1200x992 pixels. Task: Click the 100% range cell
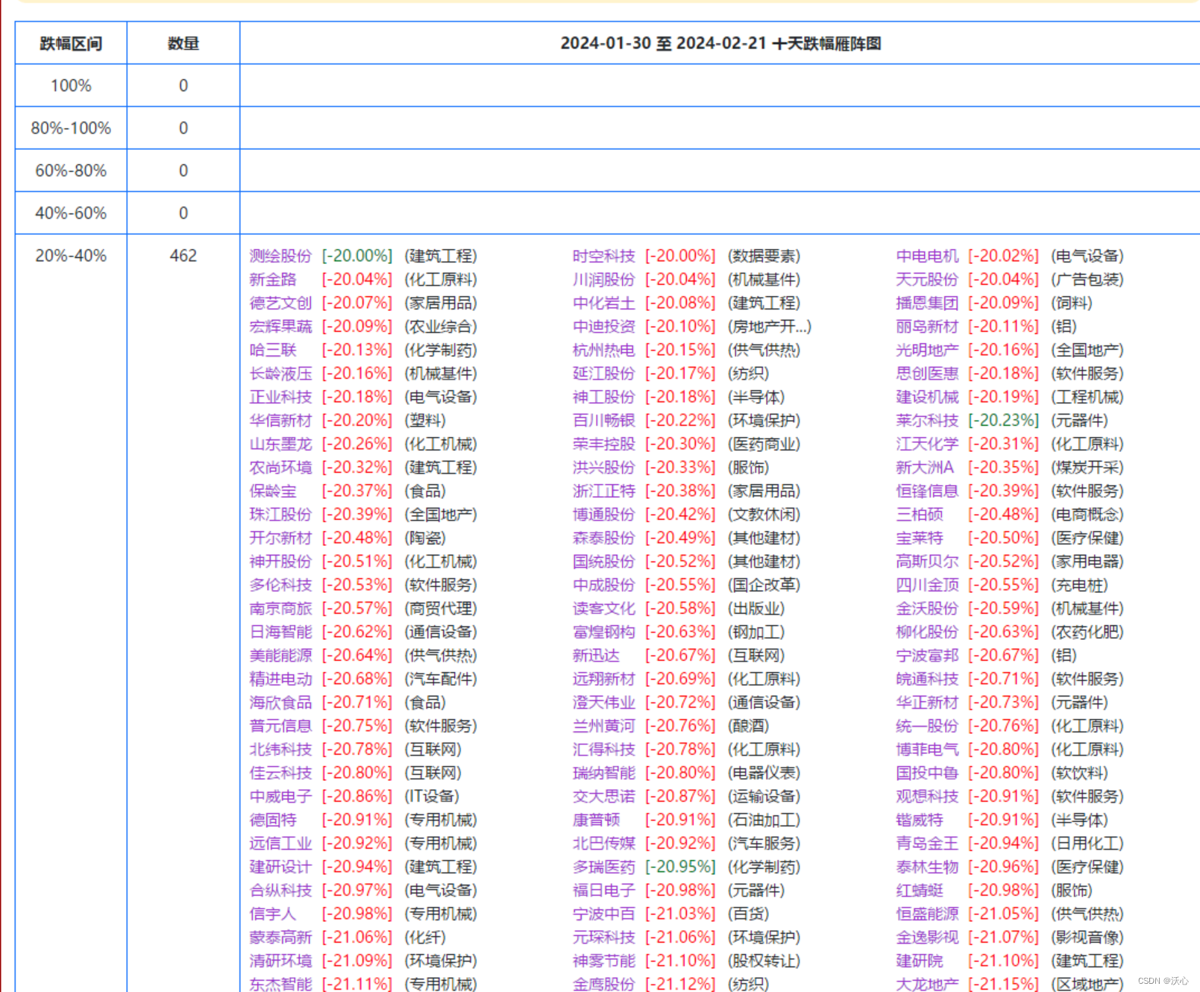tap(71, 86)
